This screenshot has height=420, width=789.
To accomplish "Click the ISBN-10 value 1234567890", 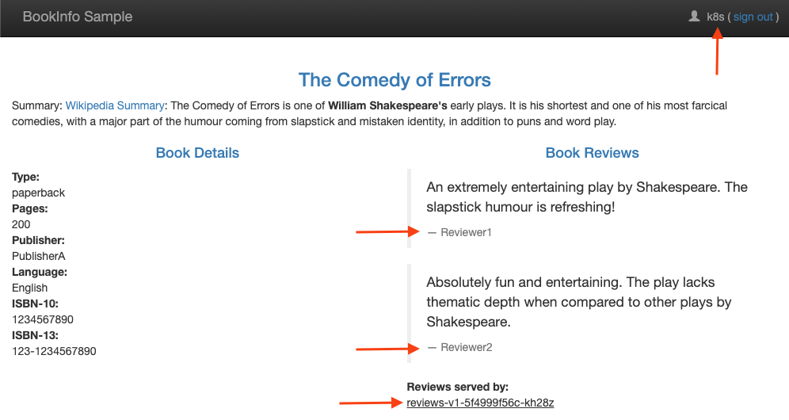I will click(42, 319).
